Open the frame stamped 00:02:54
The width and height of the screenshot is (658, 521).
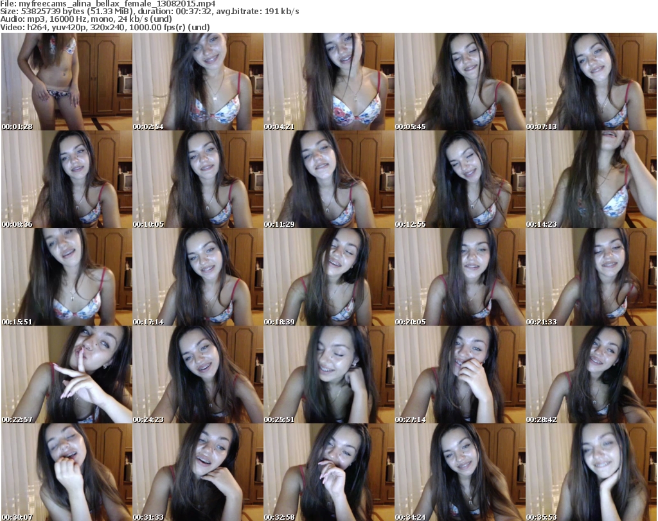198,82
